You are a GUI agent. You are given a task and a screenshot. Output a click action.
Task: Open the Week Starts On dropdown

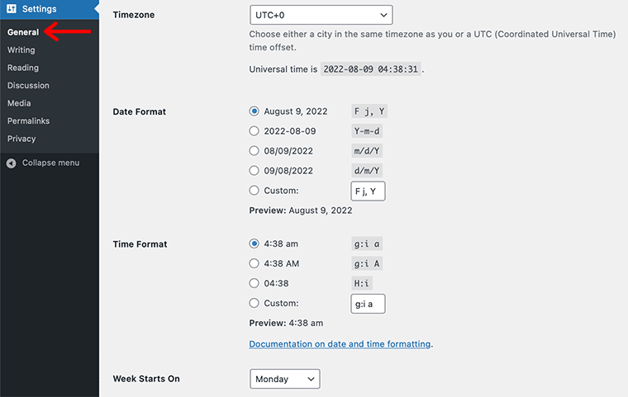(285, 379)
